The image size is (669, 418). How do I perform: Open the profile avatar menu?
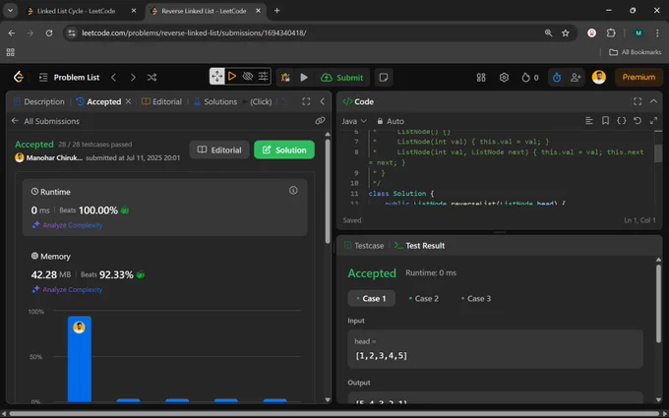pyautogui.click(x=598, y=77)
